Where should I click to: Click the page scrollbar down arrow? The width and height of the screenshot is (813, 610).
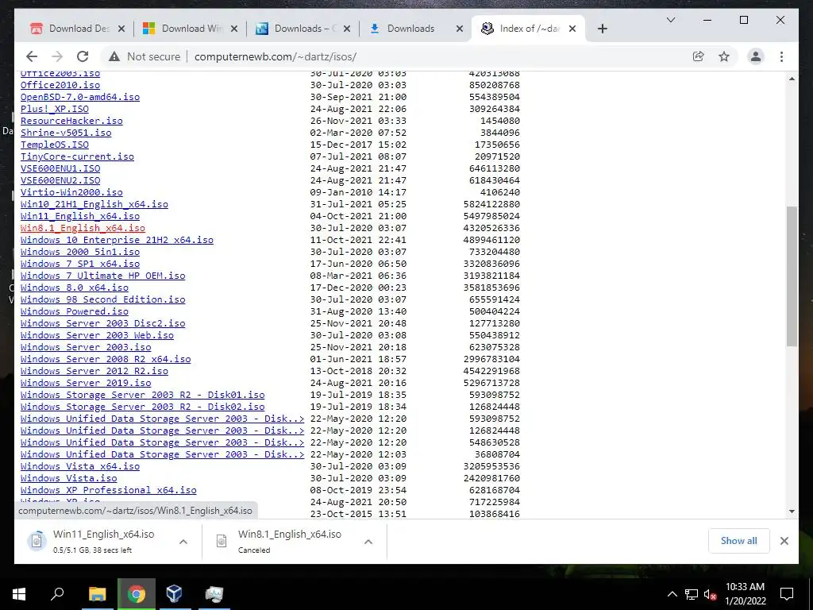(x=792, y=512)
